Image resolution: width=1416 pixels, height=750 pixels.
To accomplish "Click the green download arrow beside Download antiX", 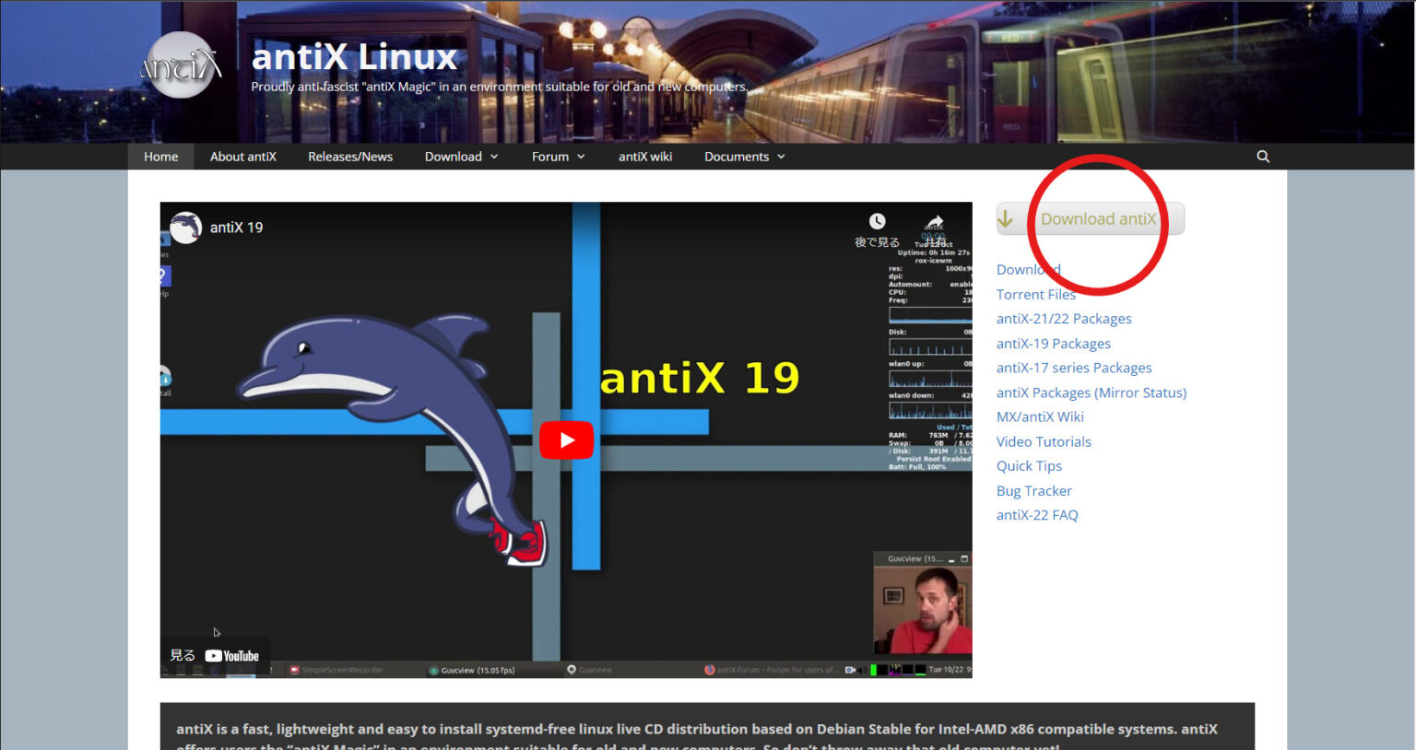I will click(1006, 218).
